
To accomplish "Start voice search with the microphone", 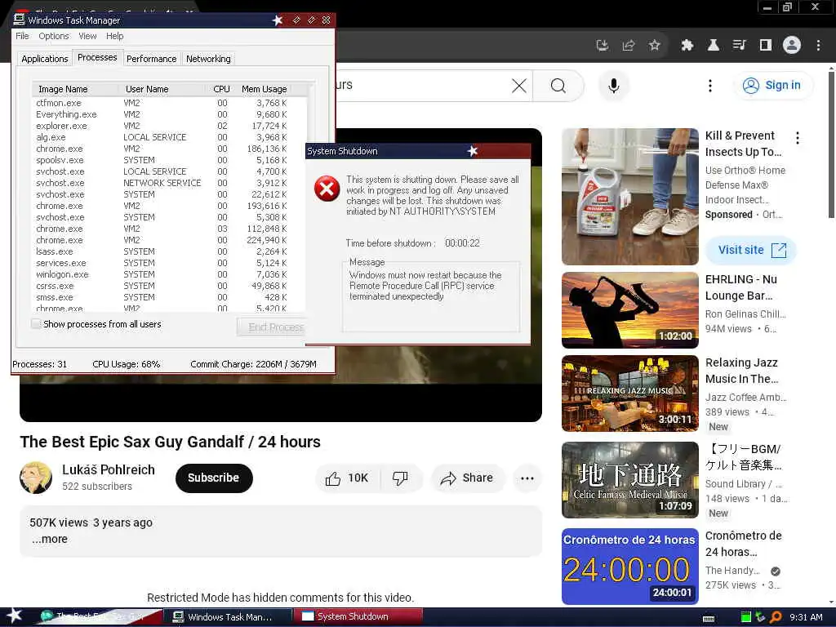I will [x=614, y=86].
